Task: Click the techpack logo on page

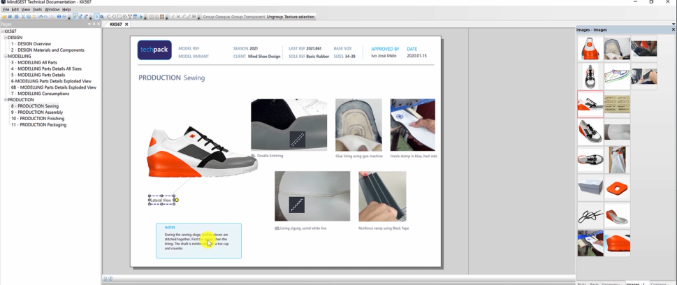Action: click(x=154, y=50)
